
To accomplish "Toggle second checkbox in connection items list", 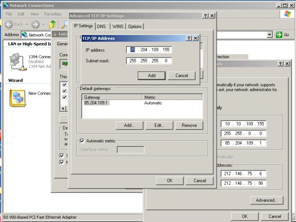I will tap(64, 91).
